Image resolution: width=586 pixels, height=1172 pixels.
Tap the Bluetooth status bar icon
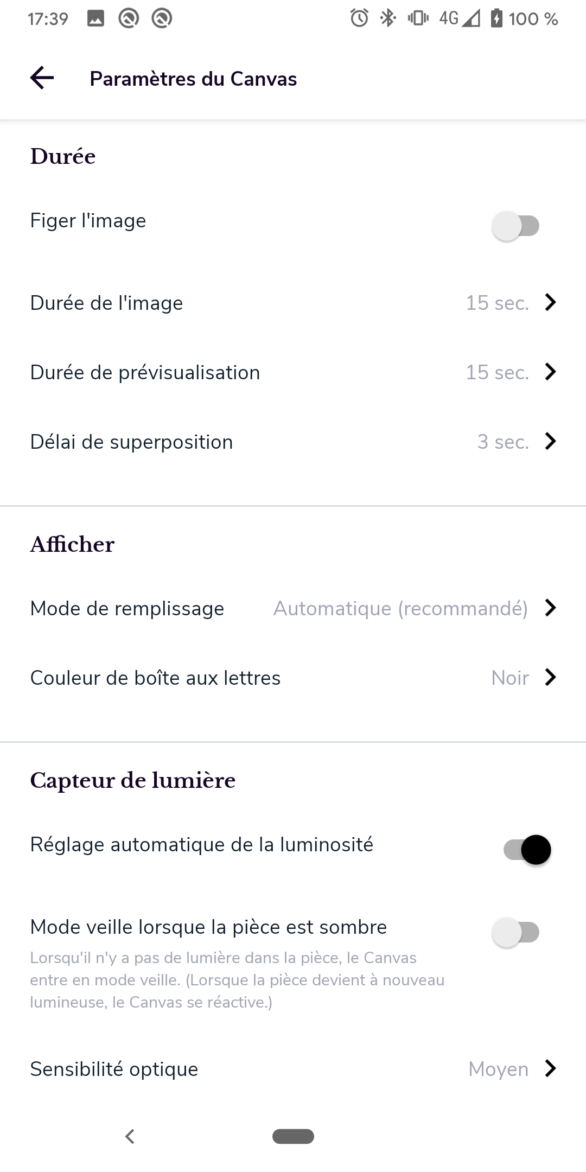coord(387,18)
